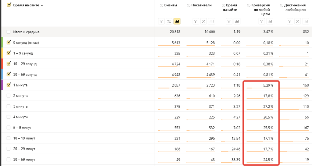The image size is (312, 166).
Task: Toggle percent display for Визиты column
Action: 169,21
